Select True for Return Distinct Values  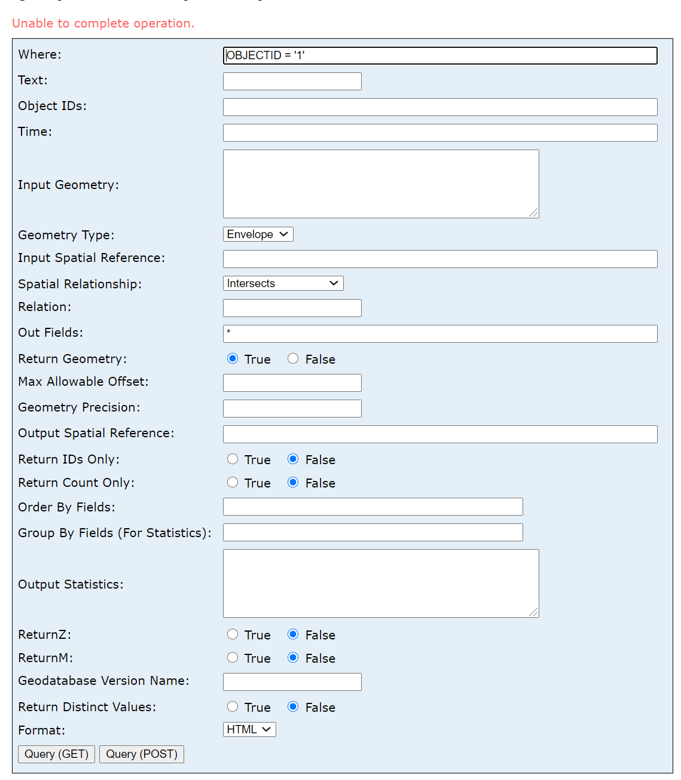233,706
